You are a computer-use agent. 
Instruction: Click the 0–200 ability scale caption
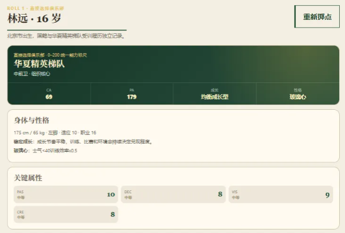(50, 55)
